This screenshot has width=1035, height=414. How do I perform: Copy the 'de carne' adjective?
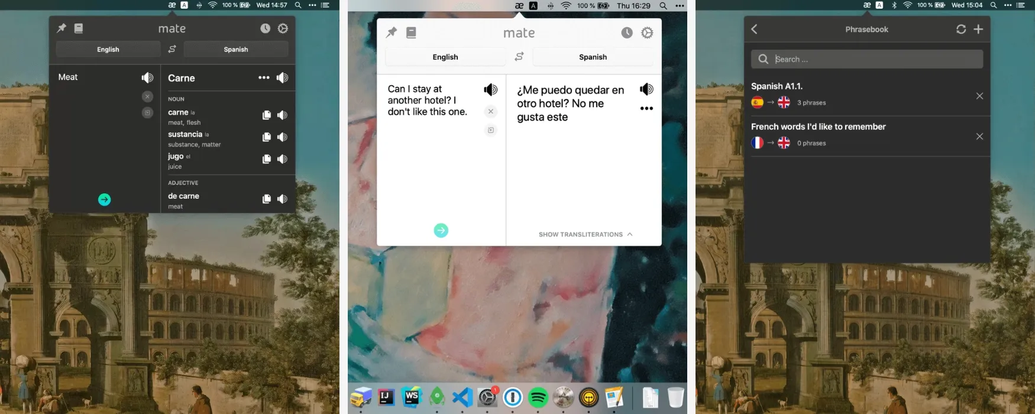(x=267, y=199)
